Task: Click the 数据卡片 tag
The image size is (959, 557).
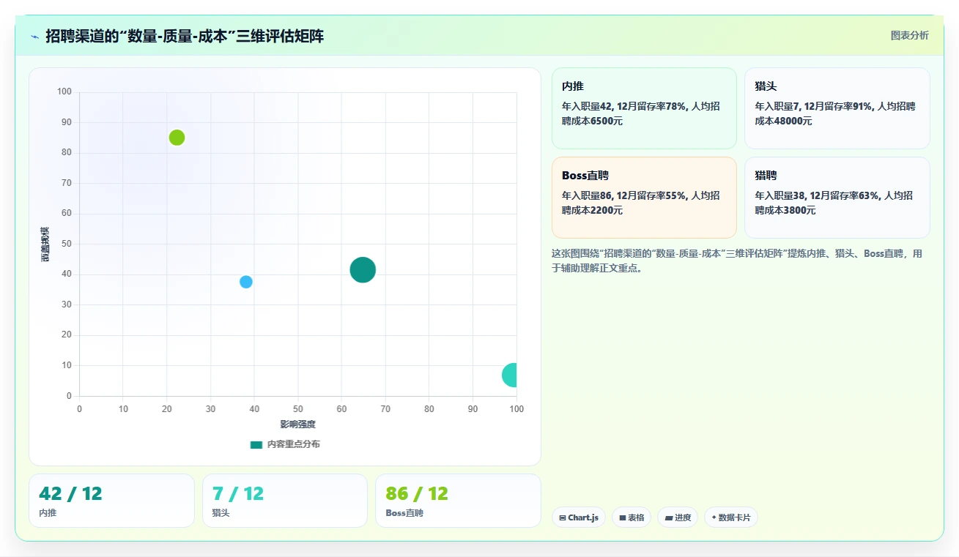Action: click(731, 517)
